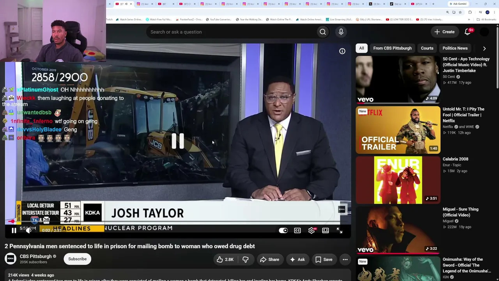
Task: Close the active YouTube browser tab
Action: tap(131, 4)
